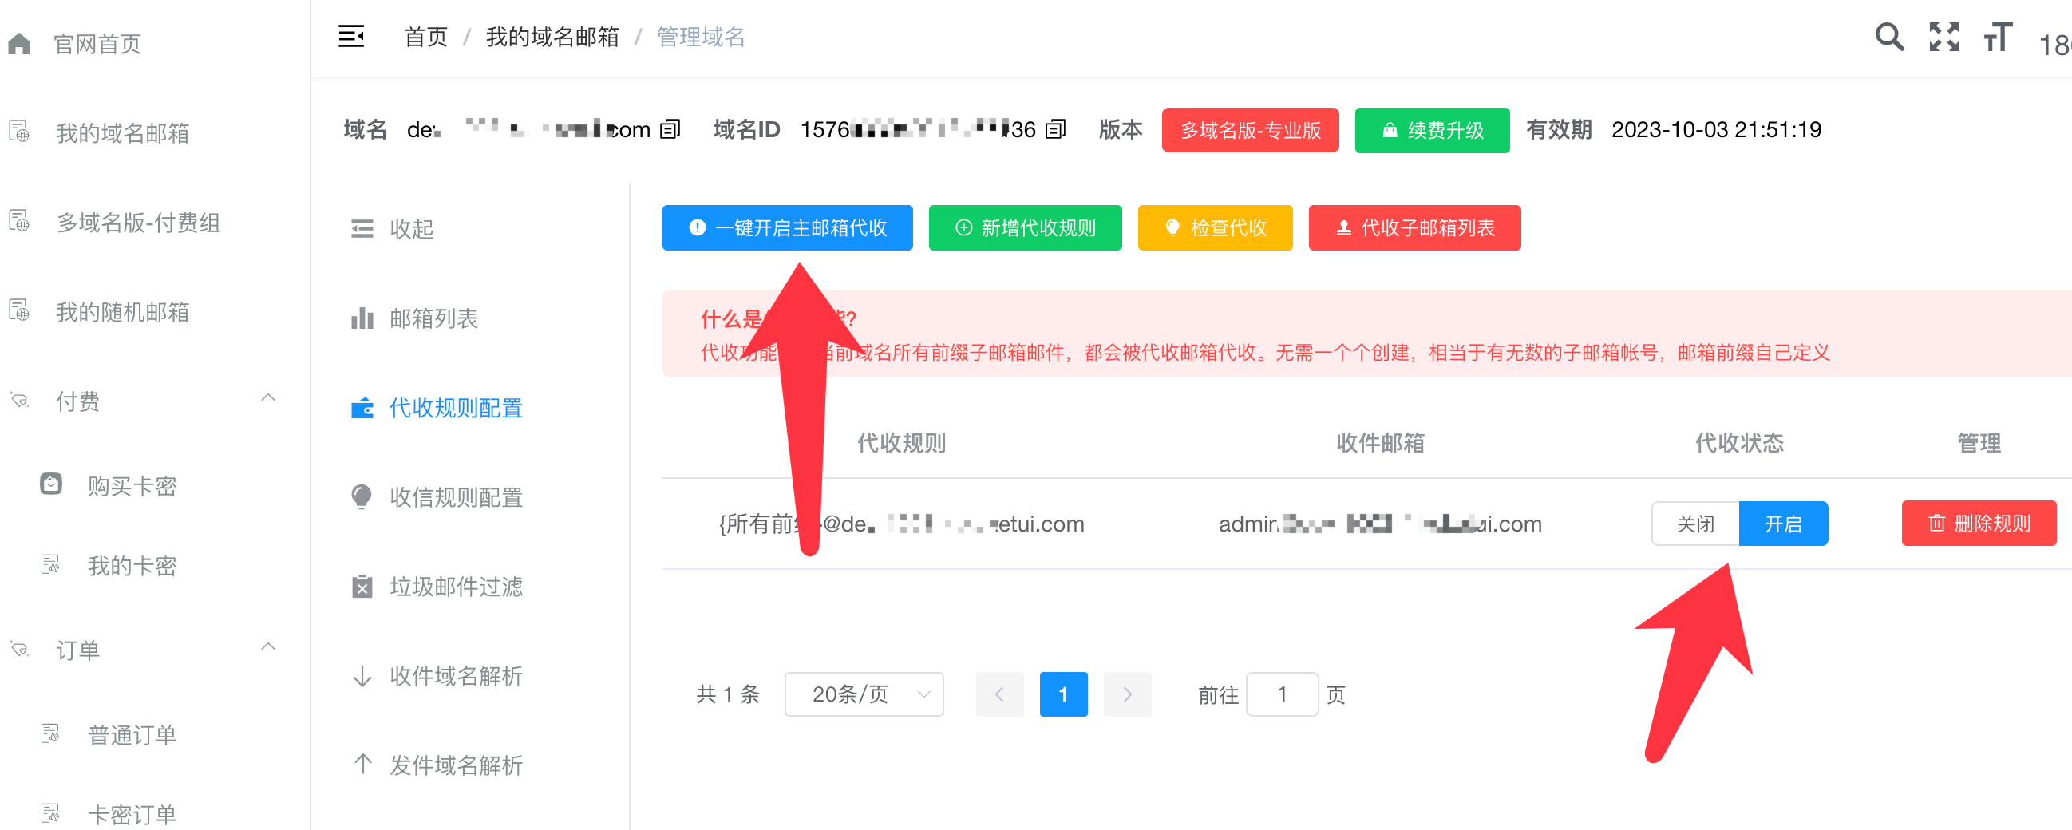
Task: Toggle fullscreen with the expand arrows icon
Action: click(1943, 37)
